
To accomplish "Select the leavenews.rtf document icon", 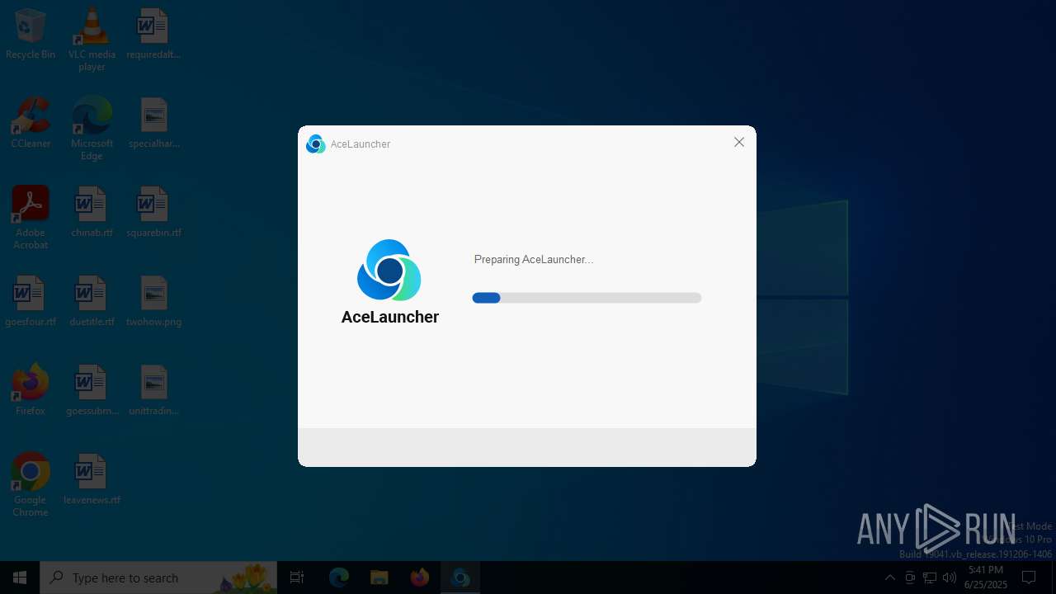I will (92, 479).
